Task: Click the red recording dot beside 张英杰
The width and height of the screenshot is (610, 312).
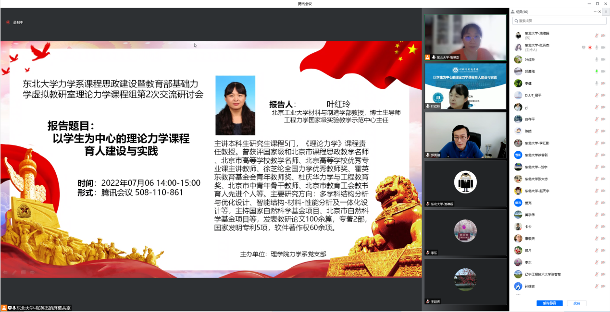Action: [x=590, y=48]
